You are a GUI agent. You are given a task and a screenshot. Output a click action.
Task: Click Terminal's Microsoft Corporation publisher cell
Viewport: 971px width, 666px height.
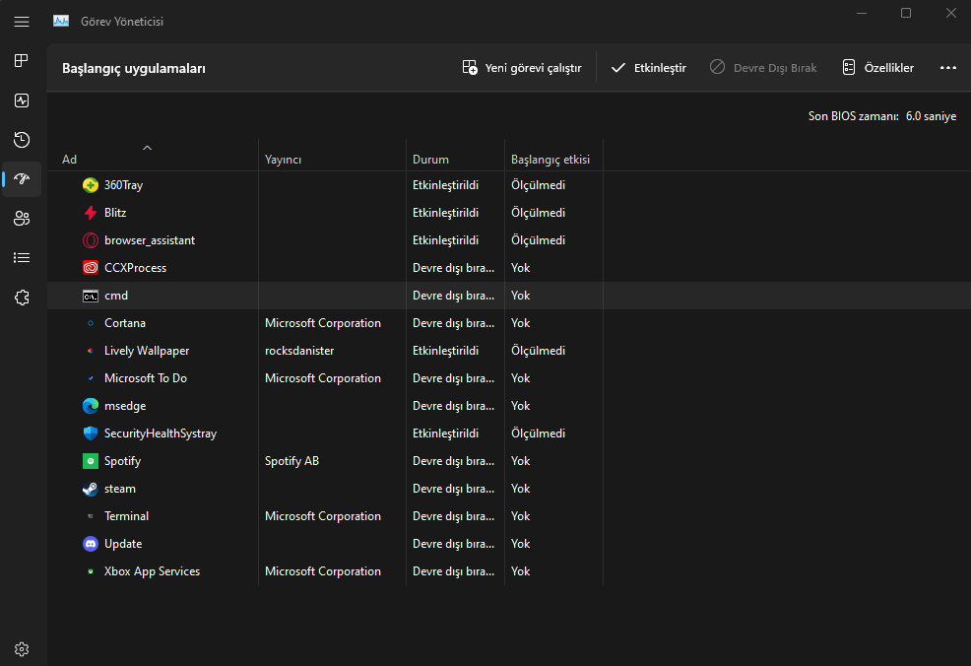[323, 516]
